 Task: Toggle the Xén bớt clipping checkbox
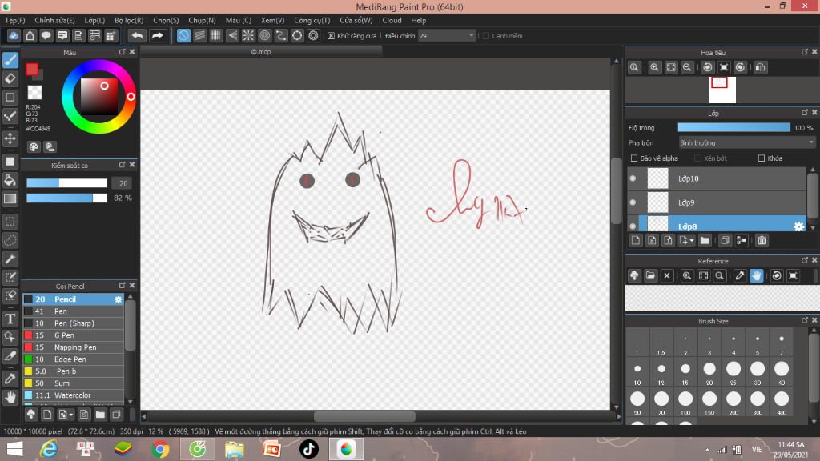coord(697,158)
